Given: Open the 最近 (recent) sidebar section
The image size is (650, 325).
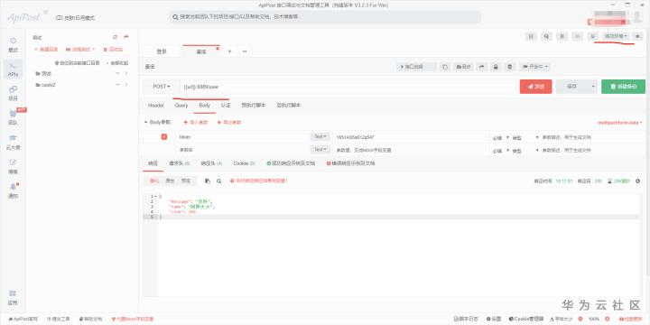Looking at the screenshot, I should tap(13, 45).
